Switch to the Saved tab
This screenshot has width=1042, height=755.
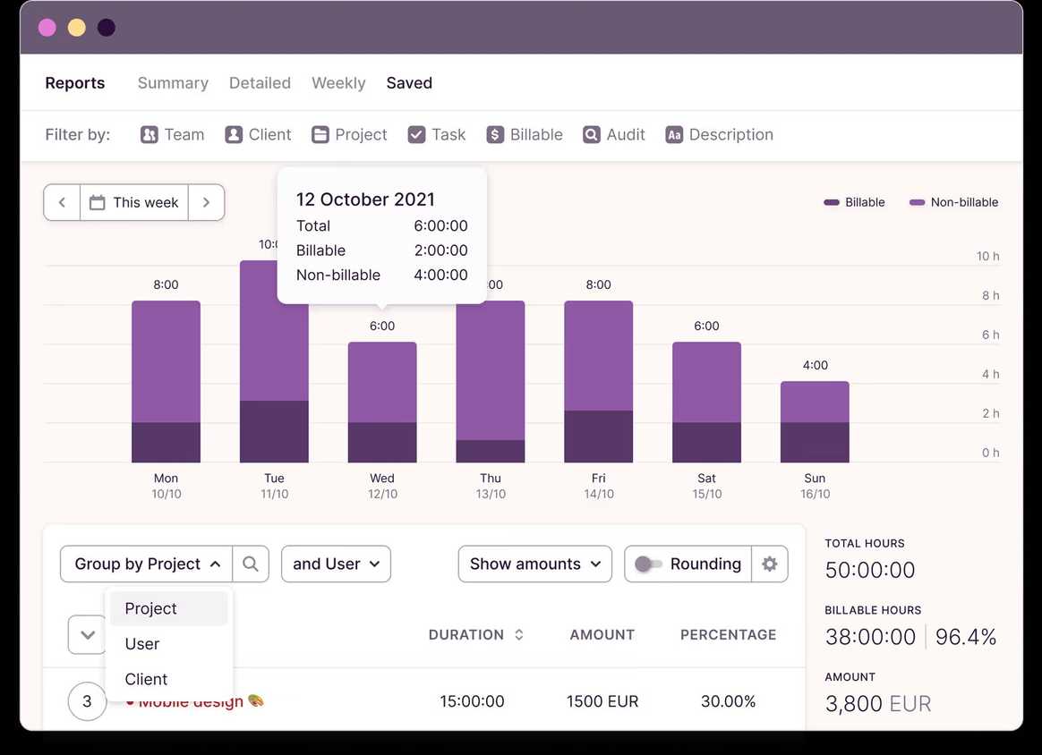pos(409,83)
